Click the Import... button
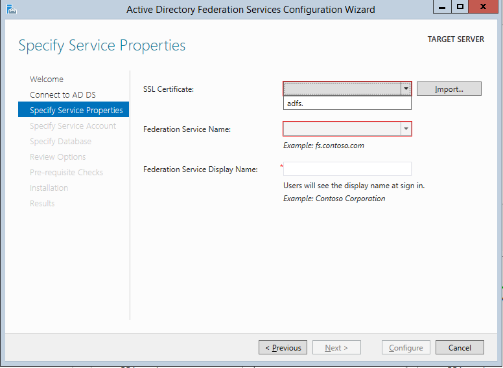Image resolution: width=503 pixels, height=368 pixels. [449, 89]
